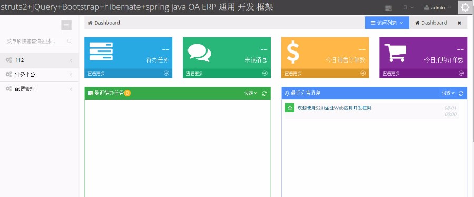The height and width of the screenshot is (197, 474).
Task: View more on 今日销售订单数 tile
Action: (x=325, y=74)
